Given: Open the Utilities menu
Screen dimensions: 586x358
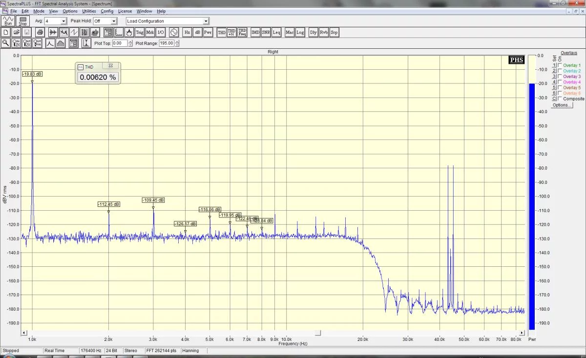Looking at the screenshot, I should coord(89,11).
